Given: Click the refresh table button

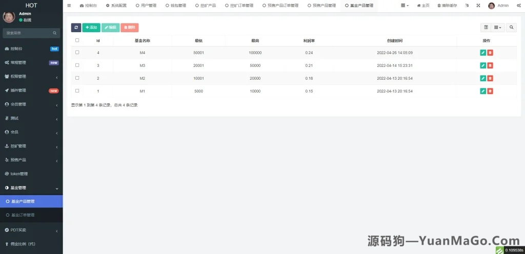Looking at the screenshot, I should pyautogui.click(x=76, y=28).
